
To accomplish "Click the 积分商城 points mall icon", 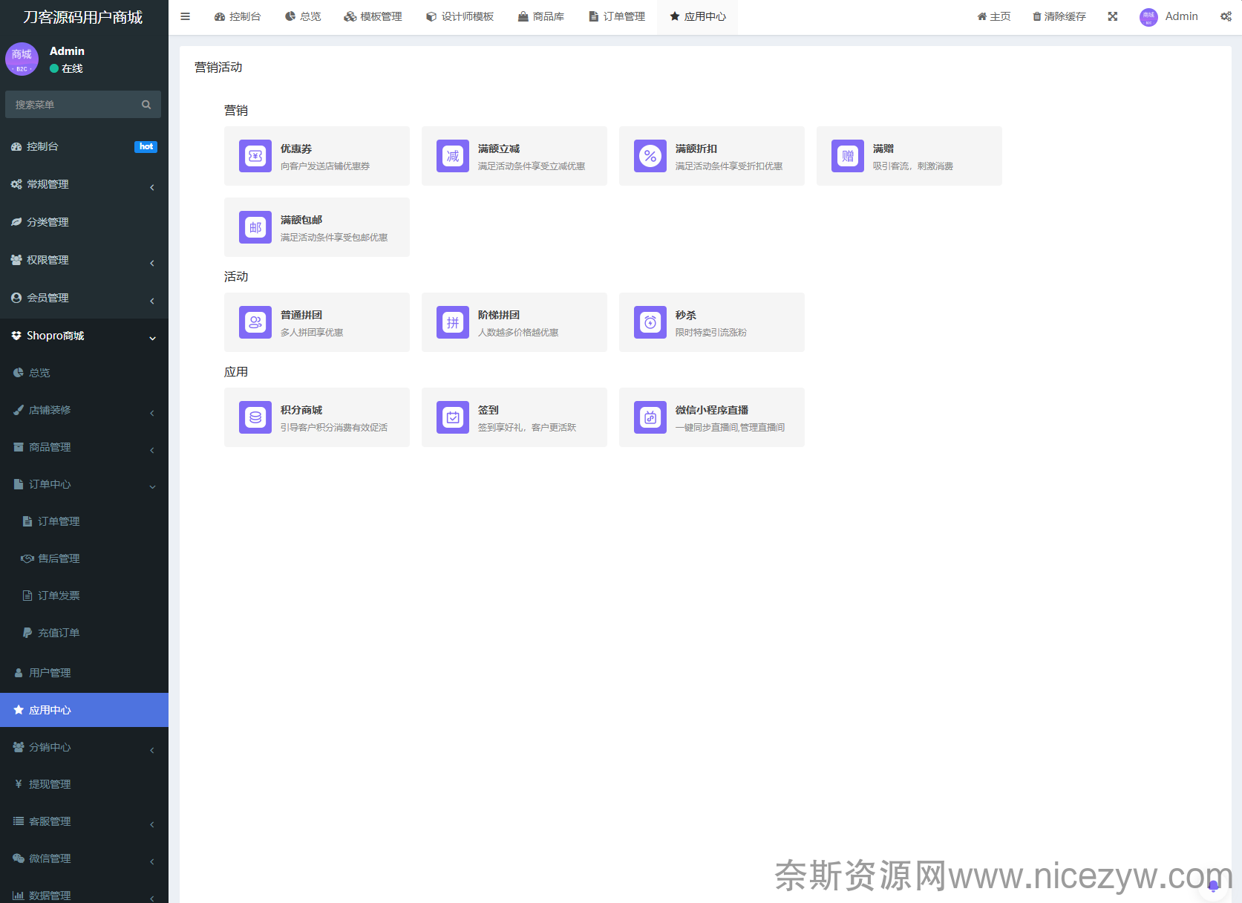I will point(255,417).
